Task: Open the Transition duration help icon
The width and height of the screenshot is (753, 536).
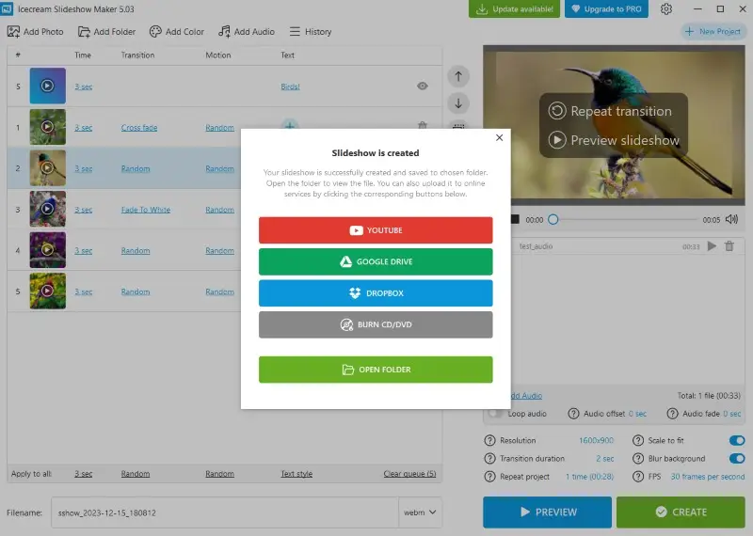Action: (489, 459)
